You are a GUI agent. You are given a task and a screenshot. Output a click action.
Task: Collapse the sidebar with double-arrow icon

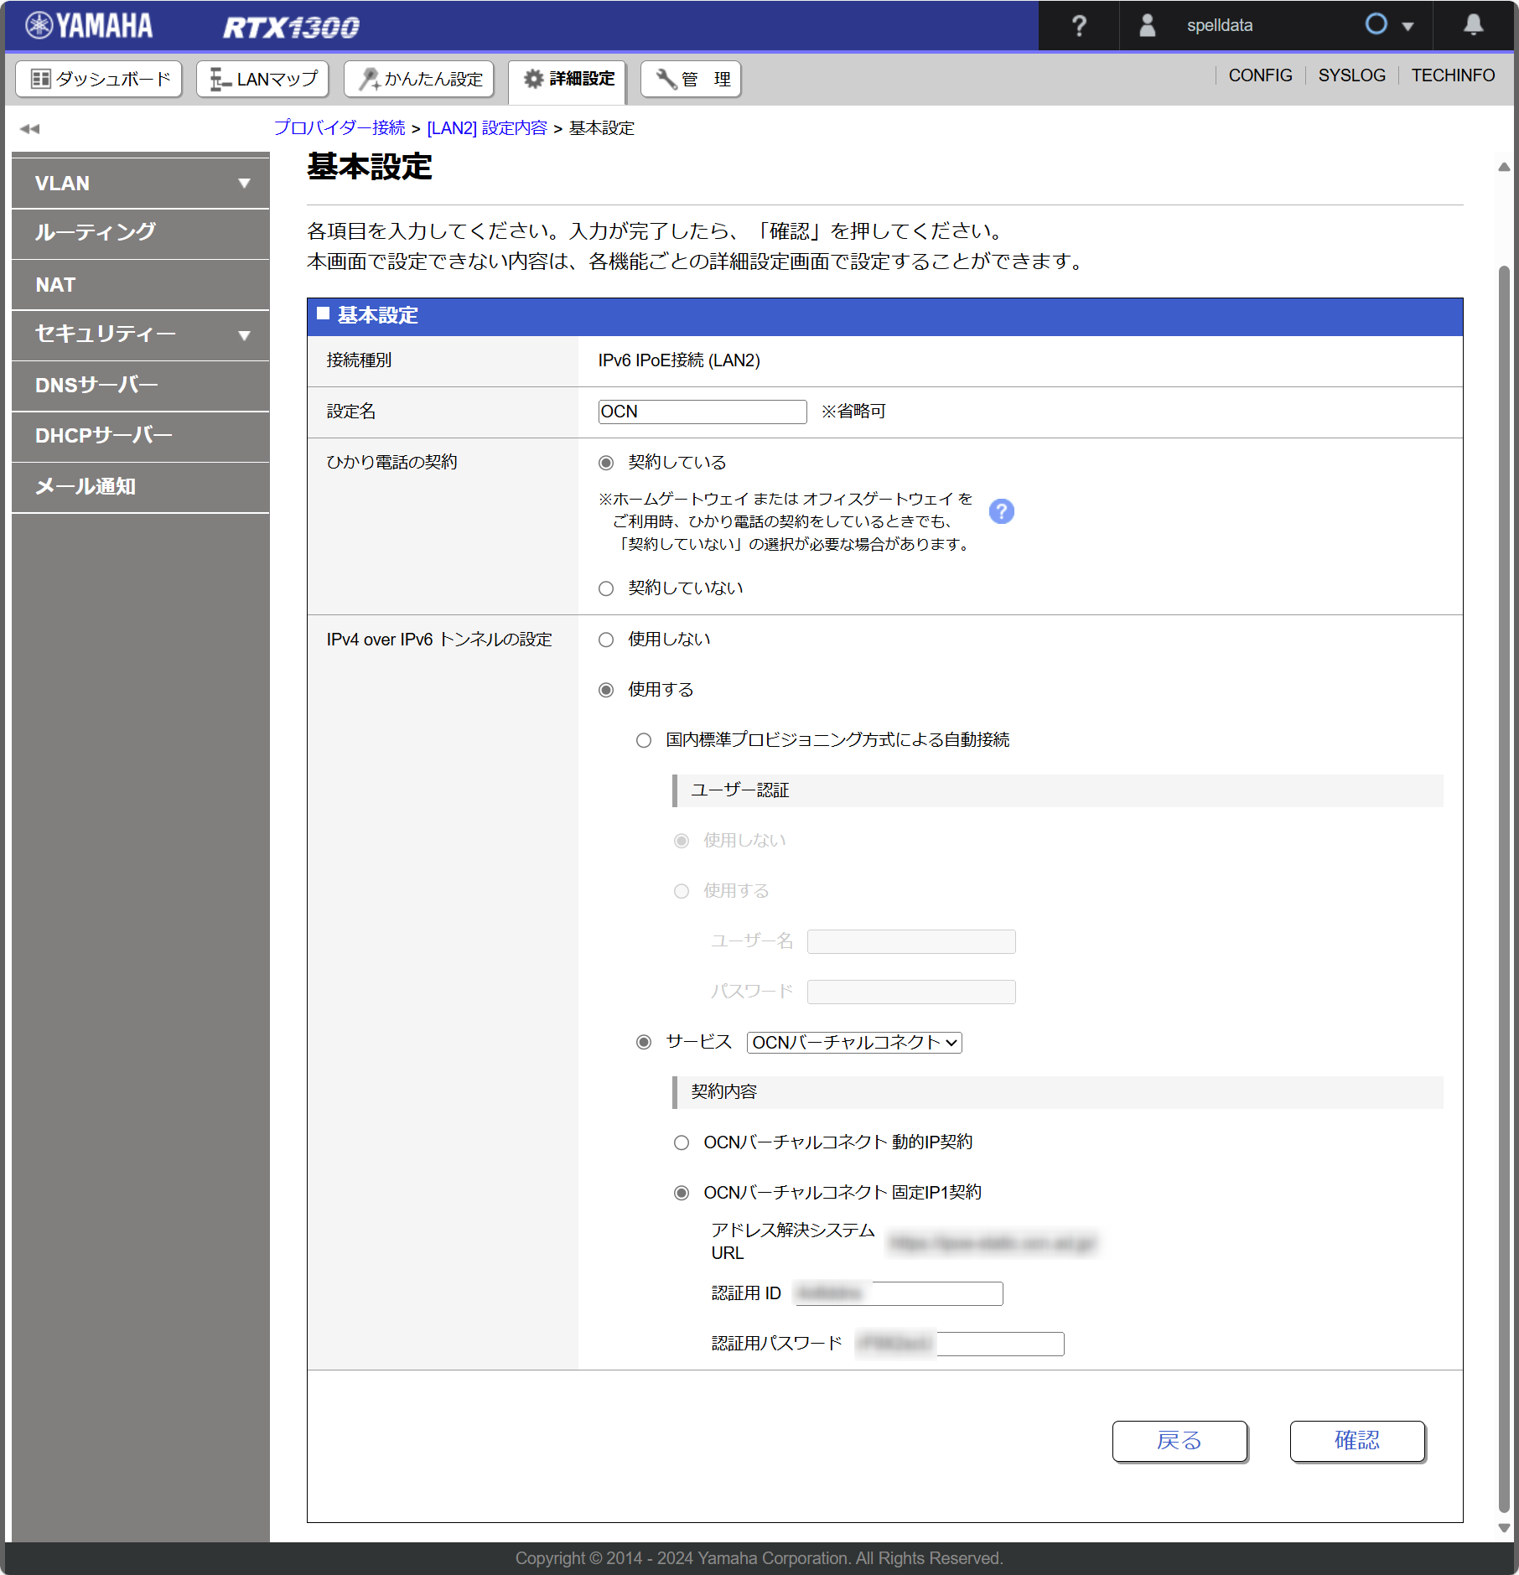point(30,128)
